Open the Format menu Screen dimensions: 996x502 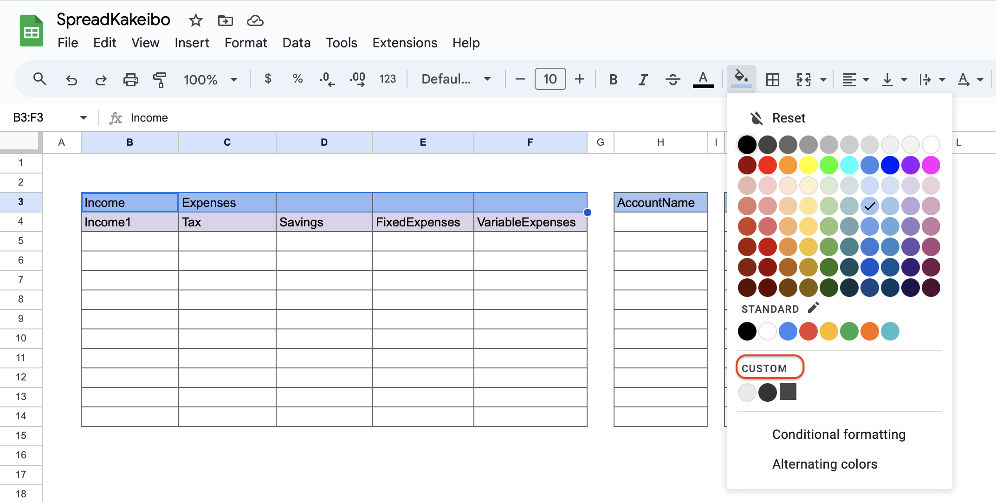click(246, 43)
